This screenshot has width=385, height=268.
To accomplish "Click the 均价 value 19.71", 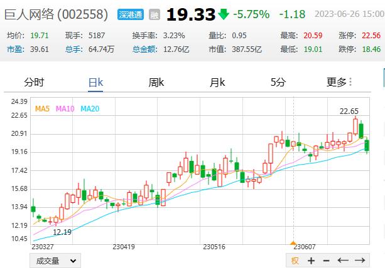I will (40, 36).
